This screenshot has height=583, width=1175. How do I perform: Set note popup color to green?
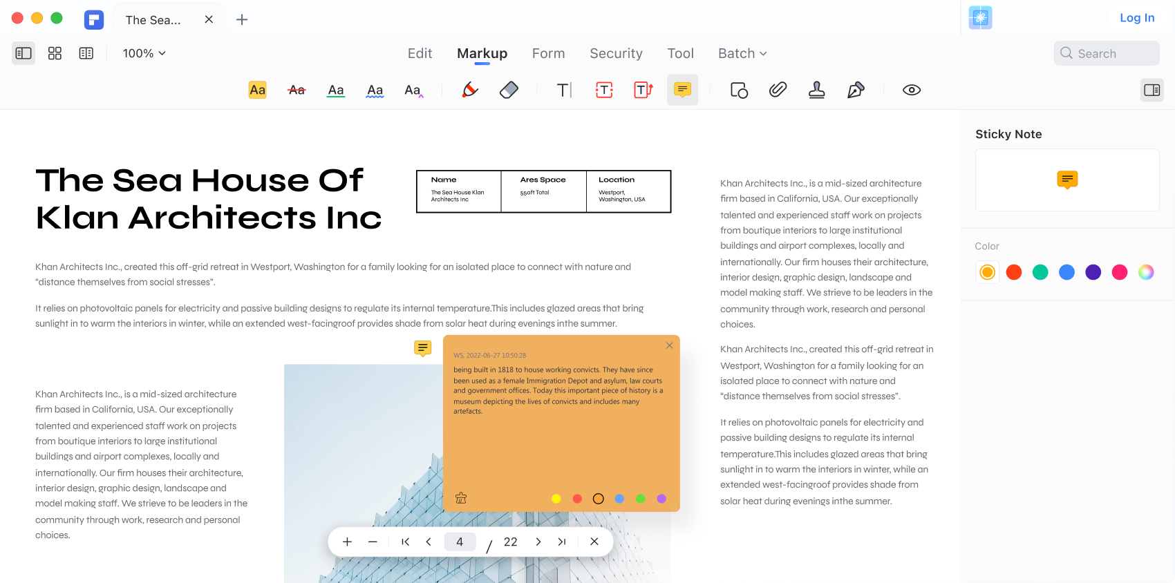641,499
